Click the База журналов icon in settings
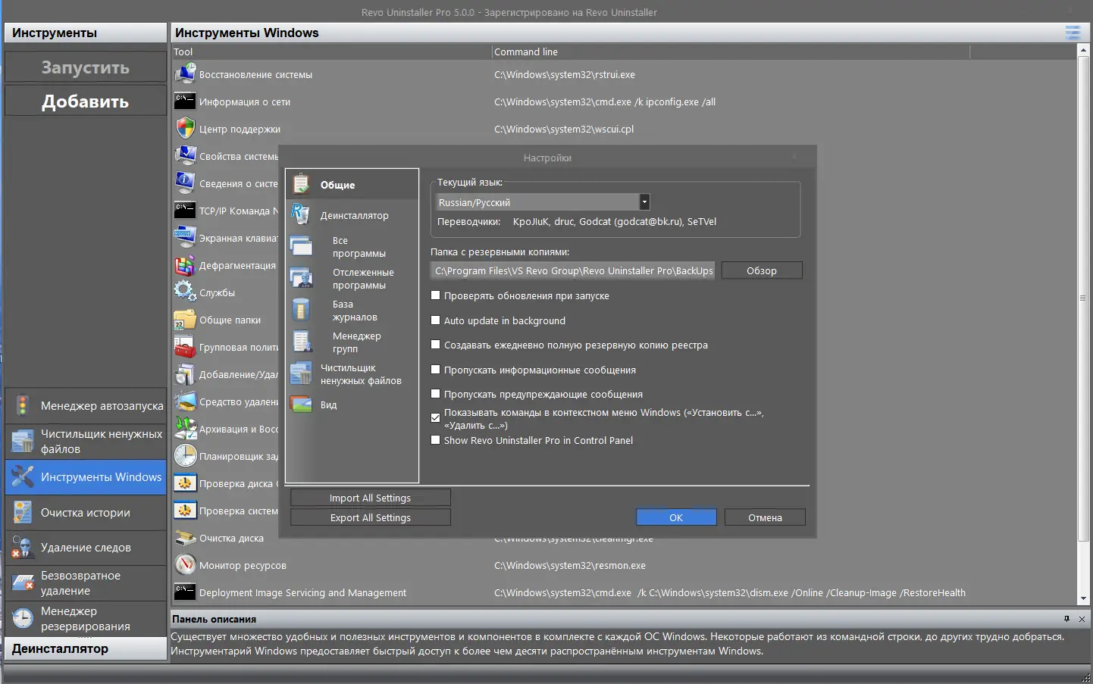This screenshot has width=1093, height=684. click(301, 310)
